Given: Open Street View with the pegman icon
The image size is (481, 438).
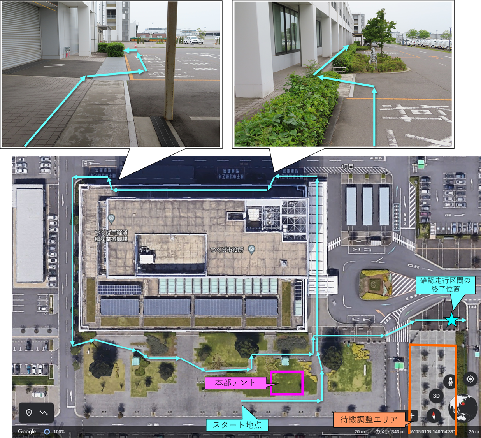Looking at the screenshot, I should [x=450, y=381].
